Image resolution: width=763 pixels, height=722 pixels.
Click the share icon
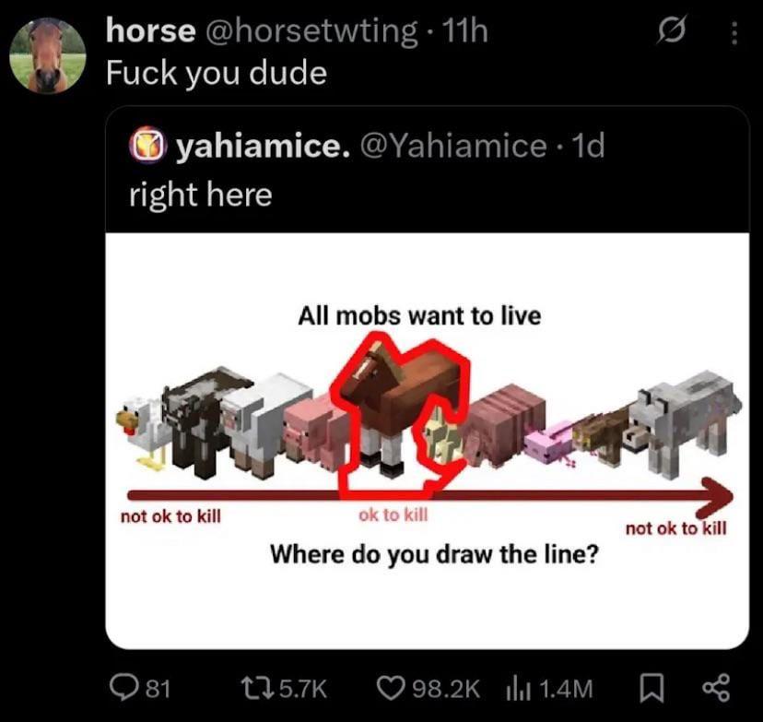pos(717,689)
